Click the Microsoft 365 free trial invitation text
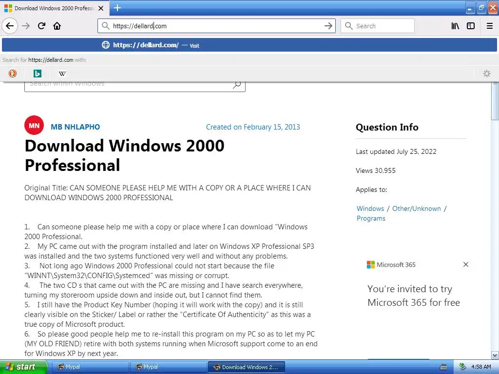The width and height of the screenshot is (499, 374). coord(413,296)
